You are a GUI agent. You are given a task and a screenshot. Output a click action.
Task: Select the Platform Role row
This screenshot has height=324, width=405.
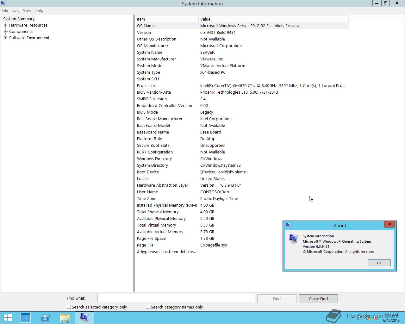tap(242, 139)
